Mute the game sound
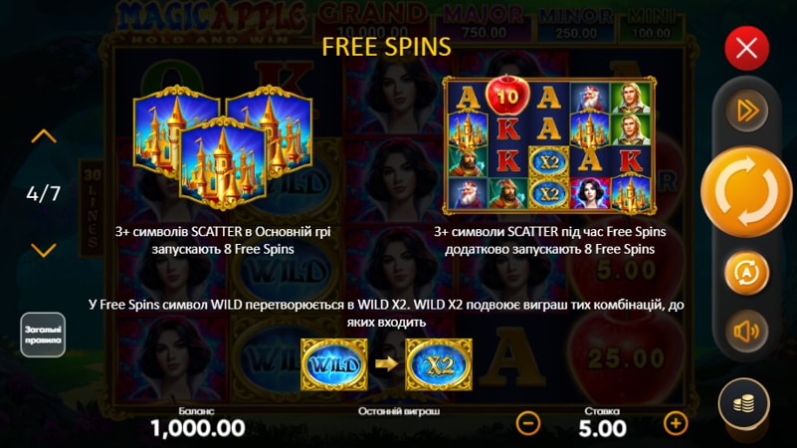 (x=745, y=332)
